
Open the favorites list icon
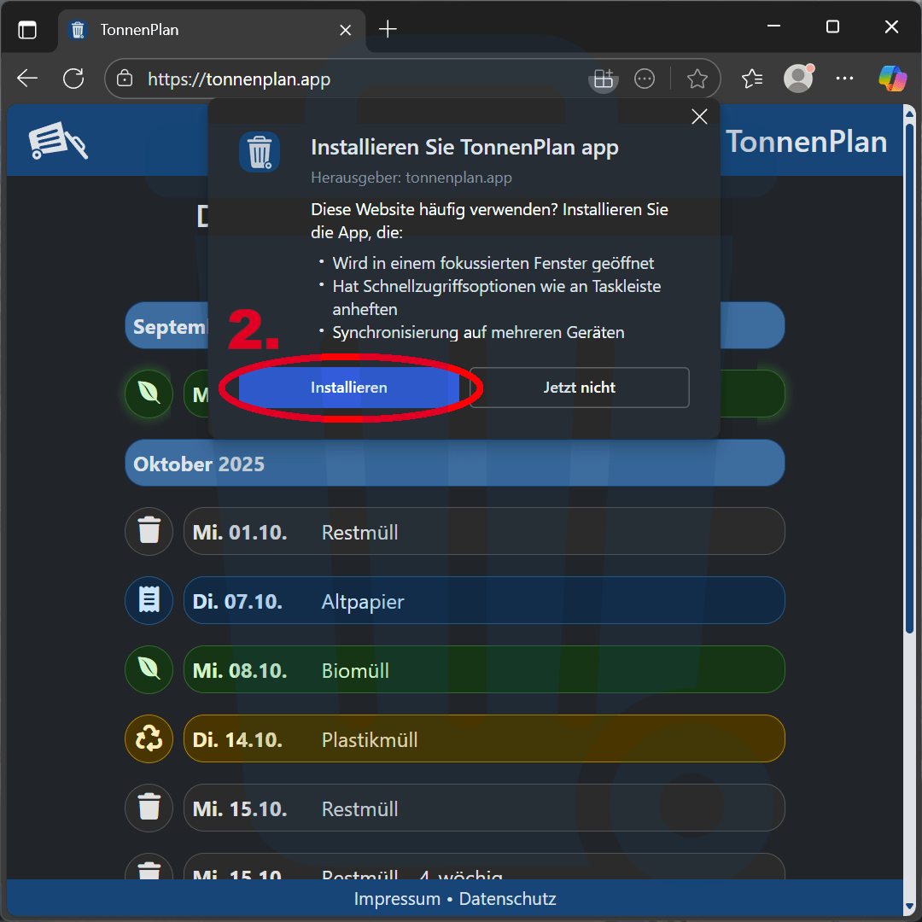coord(752,79)
